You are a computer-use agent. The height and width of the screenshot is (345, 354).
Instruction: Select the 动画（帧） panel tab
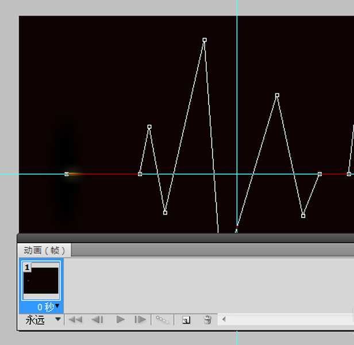[44, 250]
